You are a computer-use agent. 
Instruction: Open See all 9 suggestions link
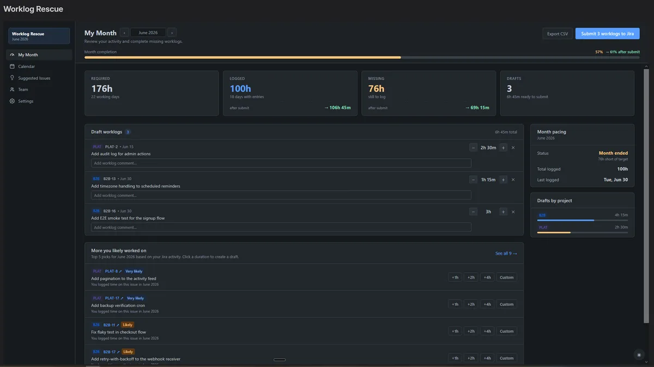pyautogui.click(x=506, y=254)
